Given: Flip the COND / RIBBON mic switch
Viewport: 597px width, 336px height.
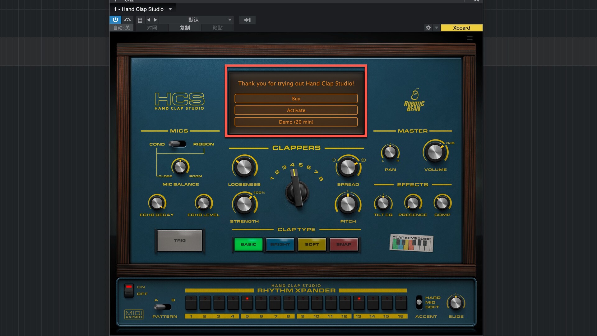Looking at the screenshot, I should coord(177,144).
